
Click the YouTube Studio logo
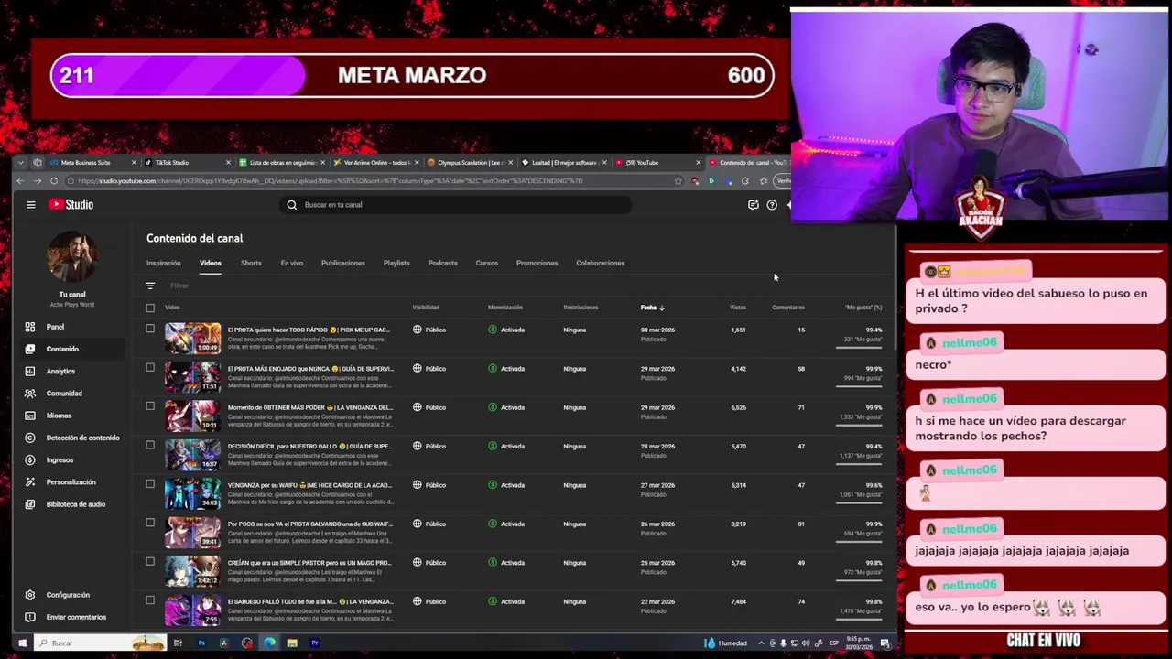pos(71,205)
